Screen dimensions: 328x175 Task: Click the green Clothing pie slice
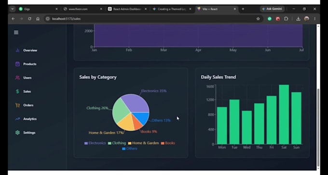121,111
